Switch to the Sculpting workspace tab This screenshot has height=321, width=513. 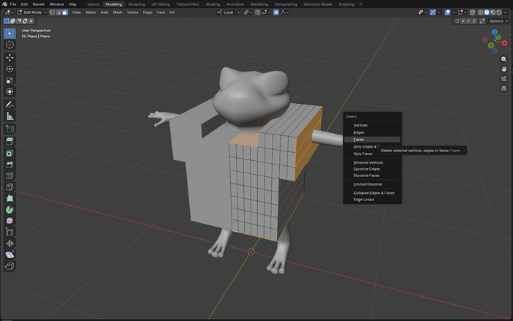click(x=136, y=4)
